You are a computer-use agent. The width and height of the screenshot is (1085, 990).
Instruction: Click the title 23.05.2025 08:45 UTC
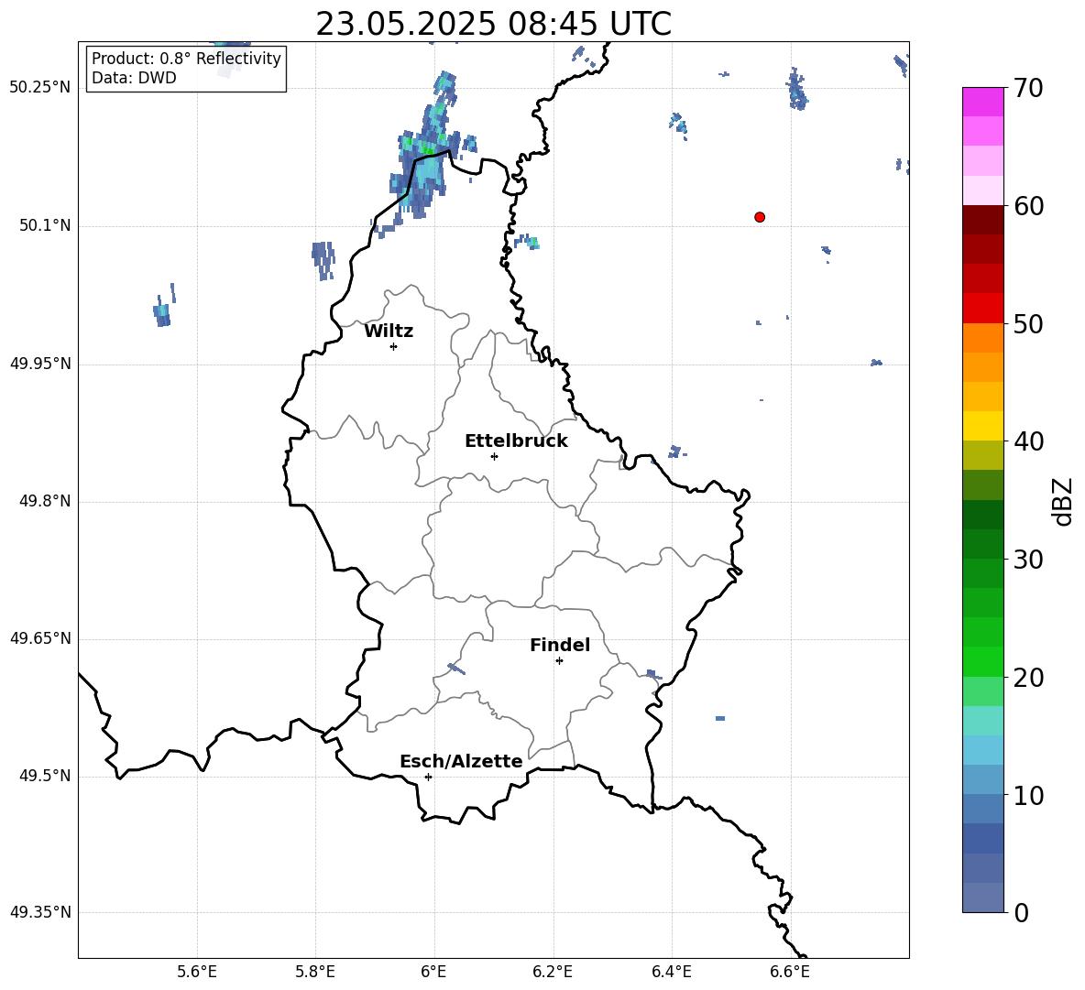(493, 24)
